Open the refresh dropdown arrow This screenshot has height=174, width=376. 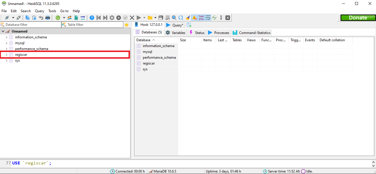[64, 18]
